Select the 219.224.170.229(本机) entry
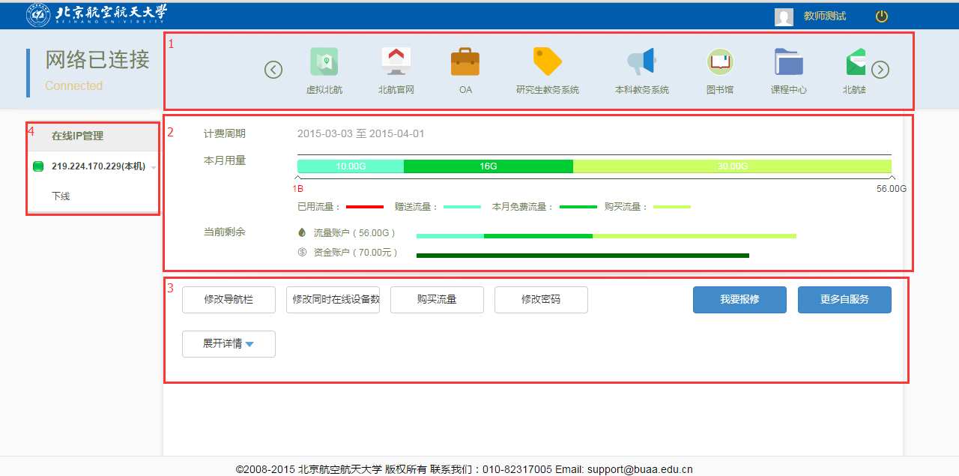The width and height of the screenshot is (959, 476). (98, 166)
